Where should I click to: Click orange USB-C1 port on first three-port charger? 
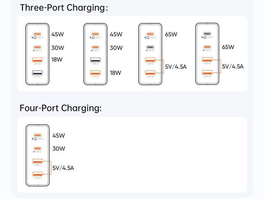(x=37, y=34)
